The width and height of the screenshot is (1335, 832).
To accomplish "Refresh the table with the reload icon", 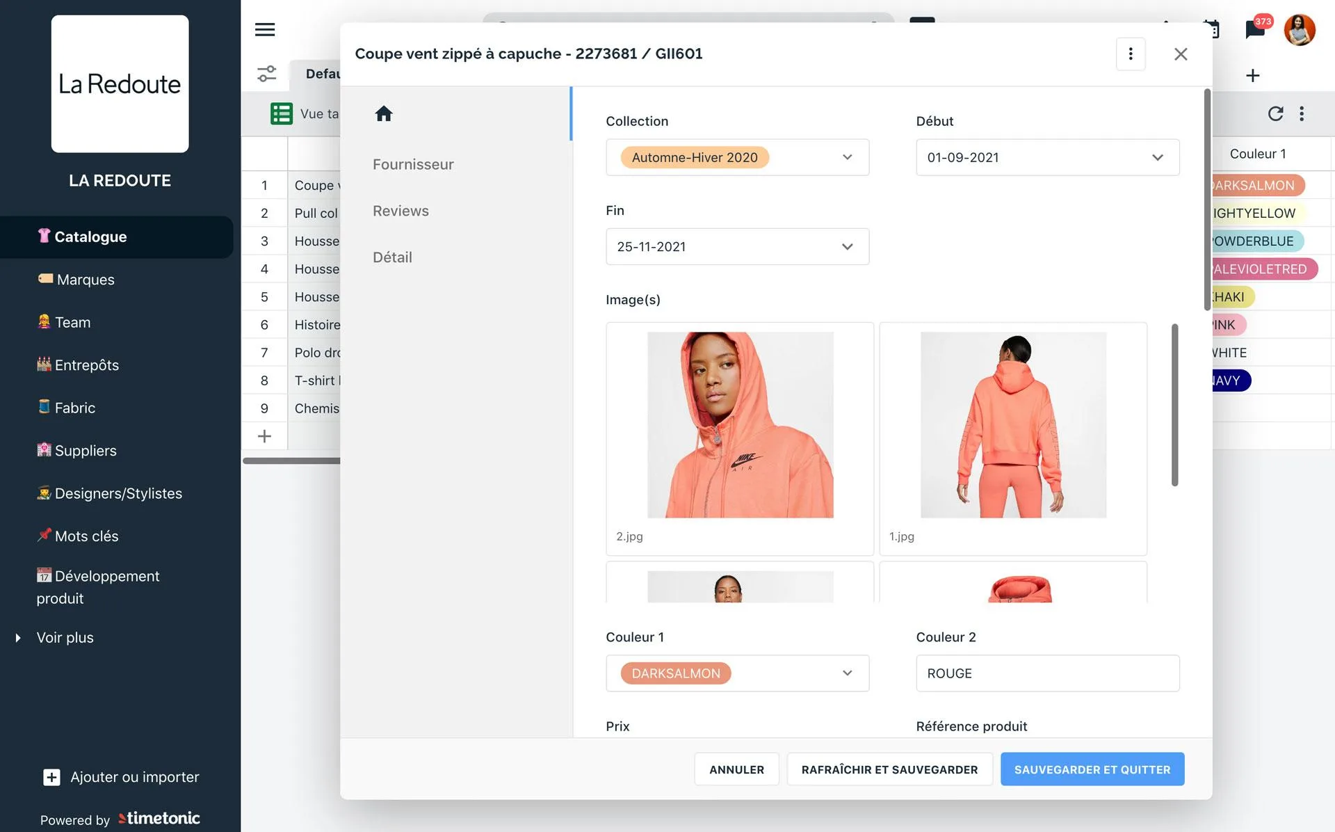I will click(x=1275, y=113).
